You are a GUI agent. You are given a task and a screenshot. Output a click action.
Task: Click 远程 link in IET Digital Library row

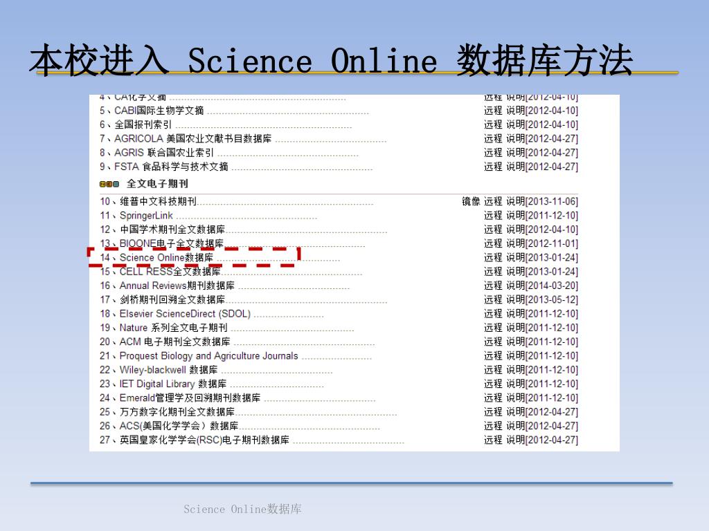point(493,384)
